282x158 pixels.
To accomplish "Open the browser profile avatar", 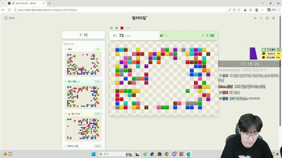I will pos(256,10).
